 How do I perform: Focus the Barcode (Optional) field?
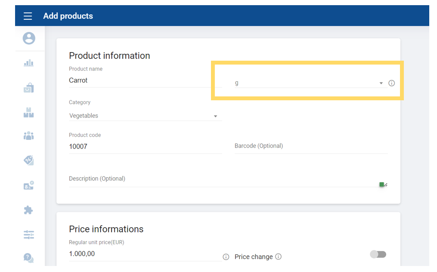coord(310,146)
